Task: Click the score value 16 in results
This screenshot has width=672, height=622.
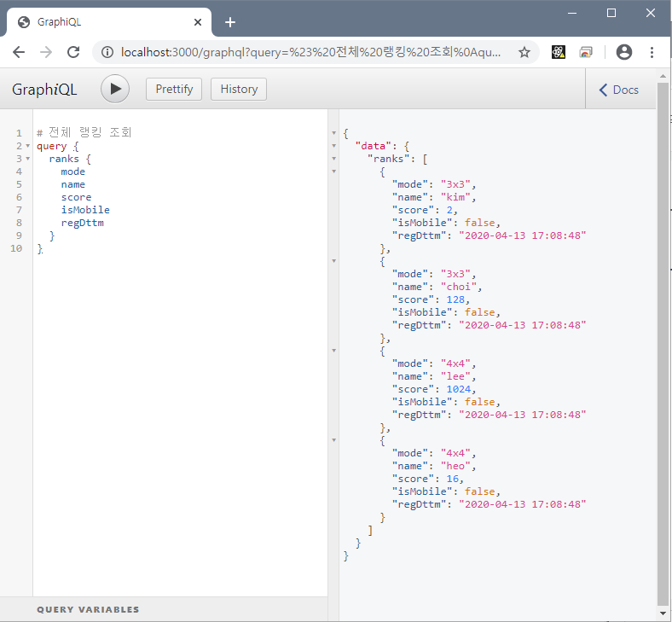Action: point(453,479)
